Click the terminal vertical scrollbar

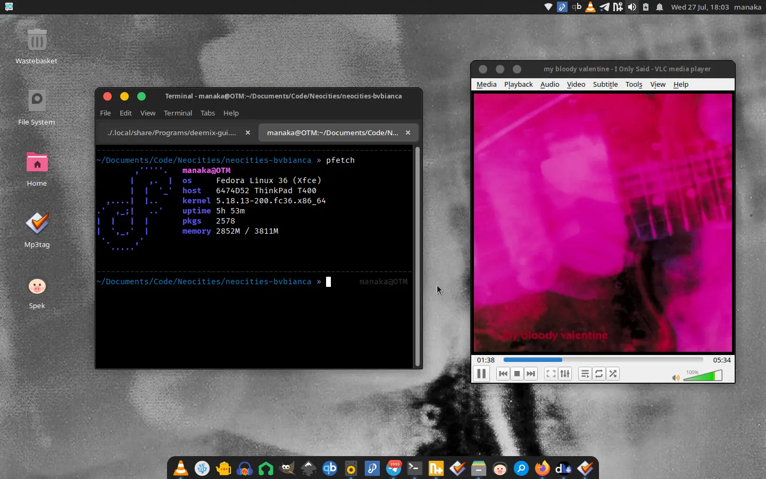[x=418, y=256]
